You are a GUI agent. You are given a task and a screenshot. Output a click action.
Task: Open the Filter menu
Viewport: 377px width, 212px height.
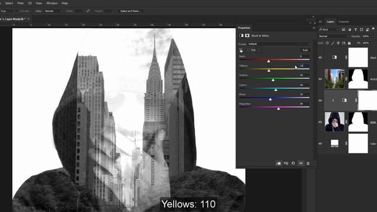pos(21,3)
